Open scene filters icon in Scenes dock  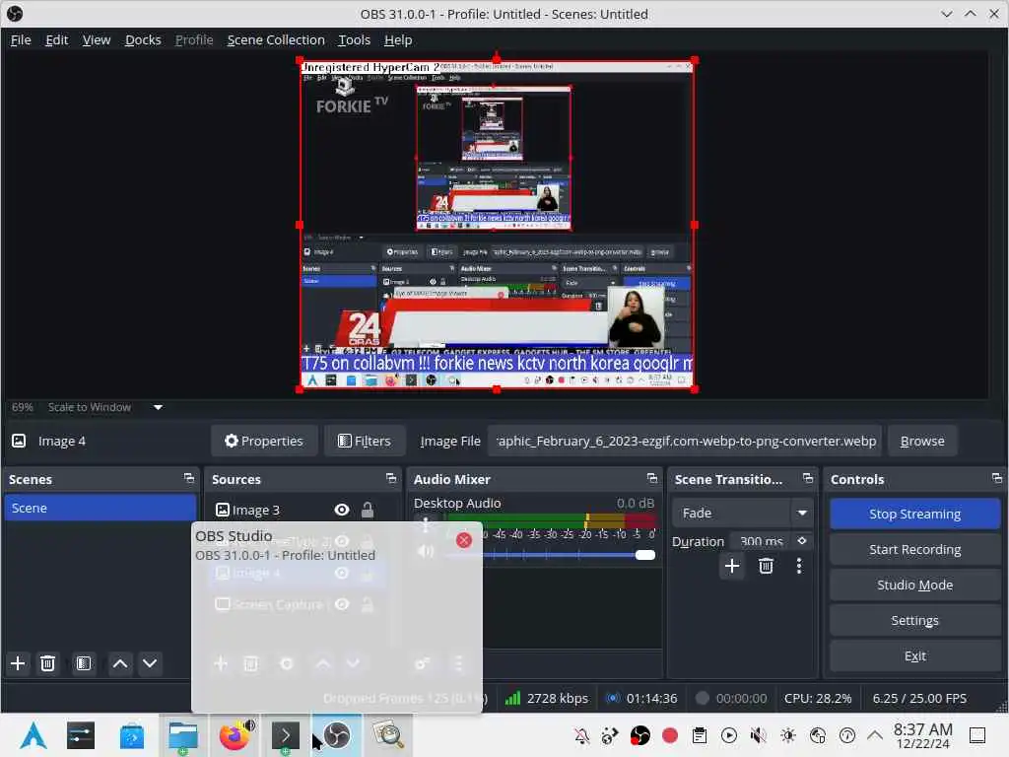pyautogui.click(x=84, y=663)
